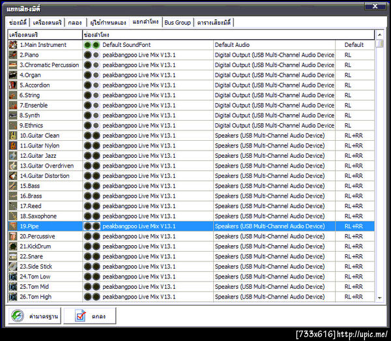Image resolution: width=391 pixels, height=341 pixels.
Task: Open Default Audio device cell for Main Instrument
Action: [274, 45]
